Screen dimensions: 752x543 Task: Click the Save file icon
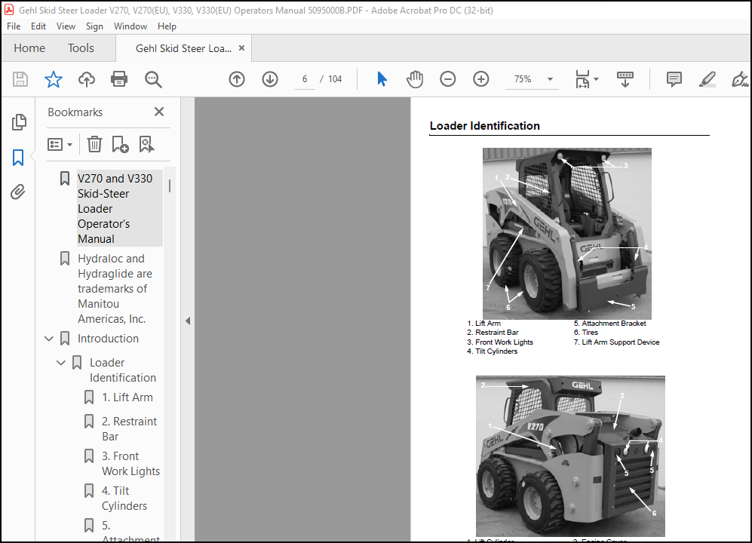pos(20,79)
